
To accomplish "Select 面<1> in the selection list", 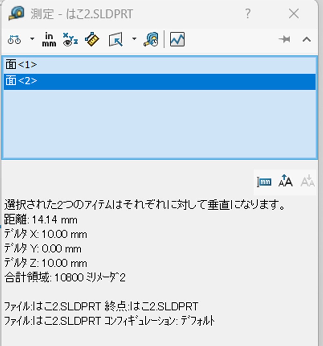I will (x=159, y=65).
